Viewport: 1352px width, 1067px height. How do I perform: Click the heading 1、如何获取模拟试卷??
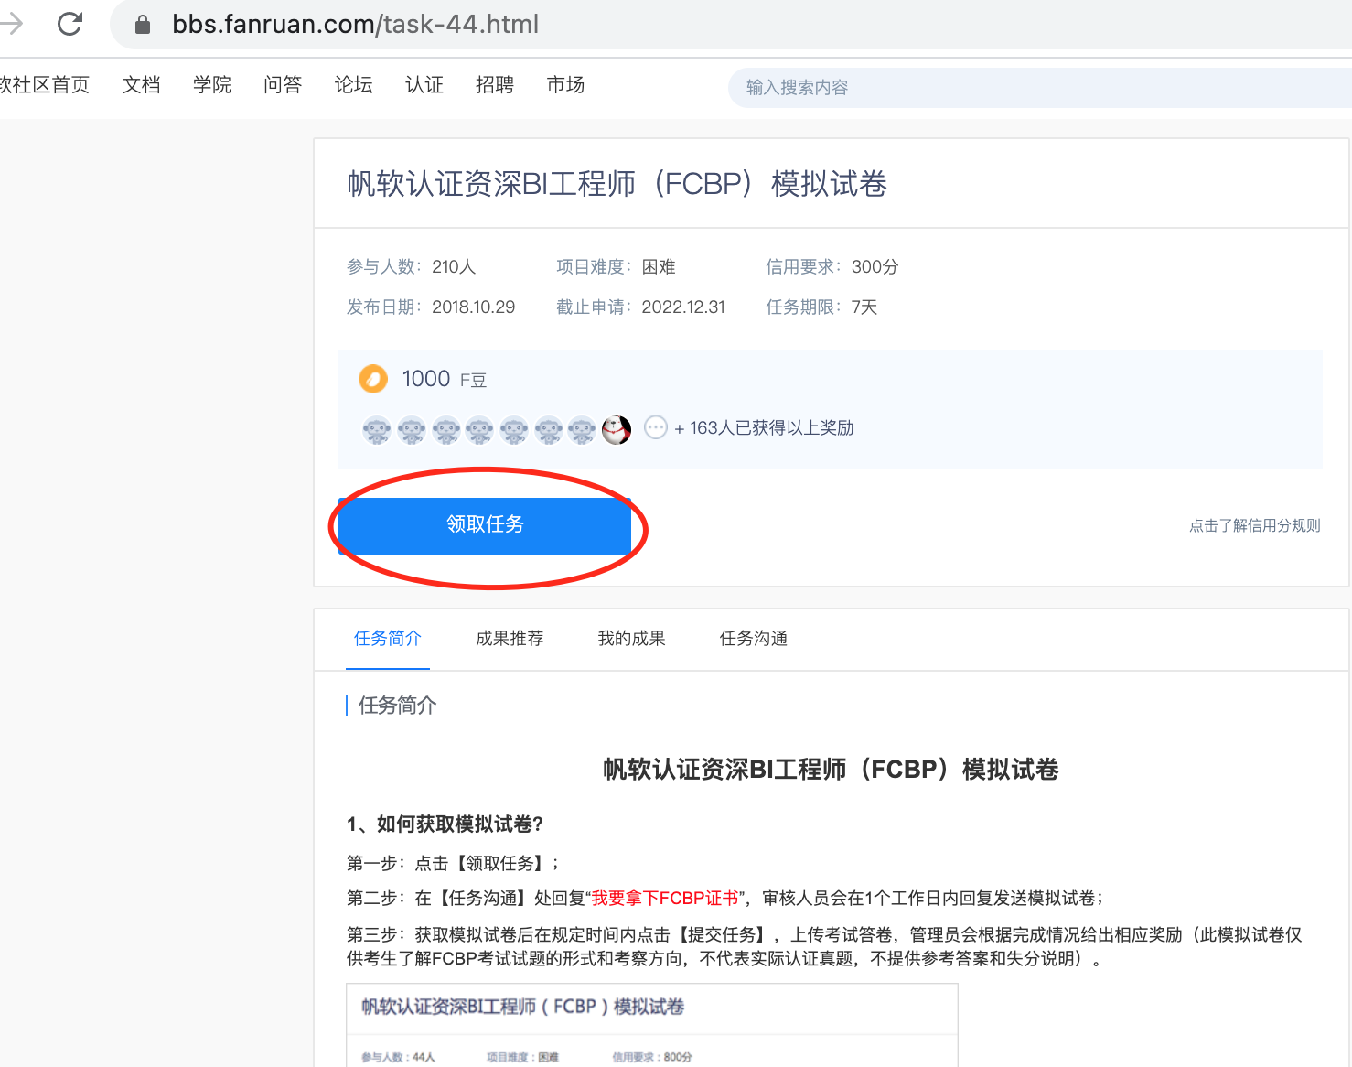point(445,824)
